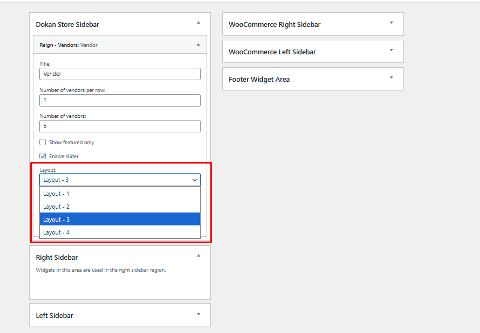Expand Footer Widget Area arrow
Image resolution: width=480 pixels, height=333 pixels.
[392, 77]
